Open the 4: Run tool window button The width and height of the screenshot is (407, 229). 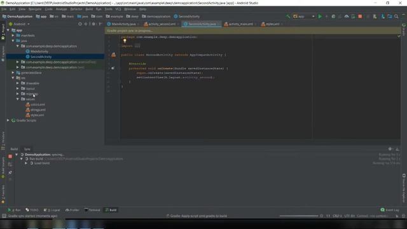coord(14,210)
